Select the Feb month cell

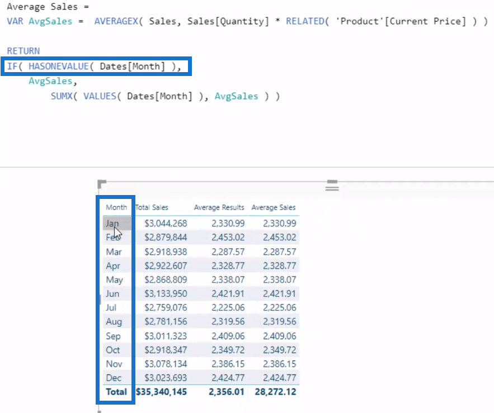113,237
